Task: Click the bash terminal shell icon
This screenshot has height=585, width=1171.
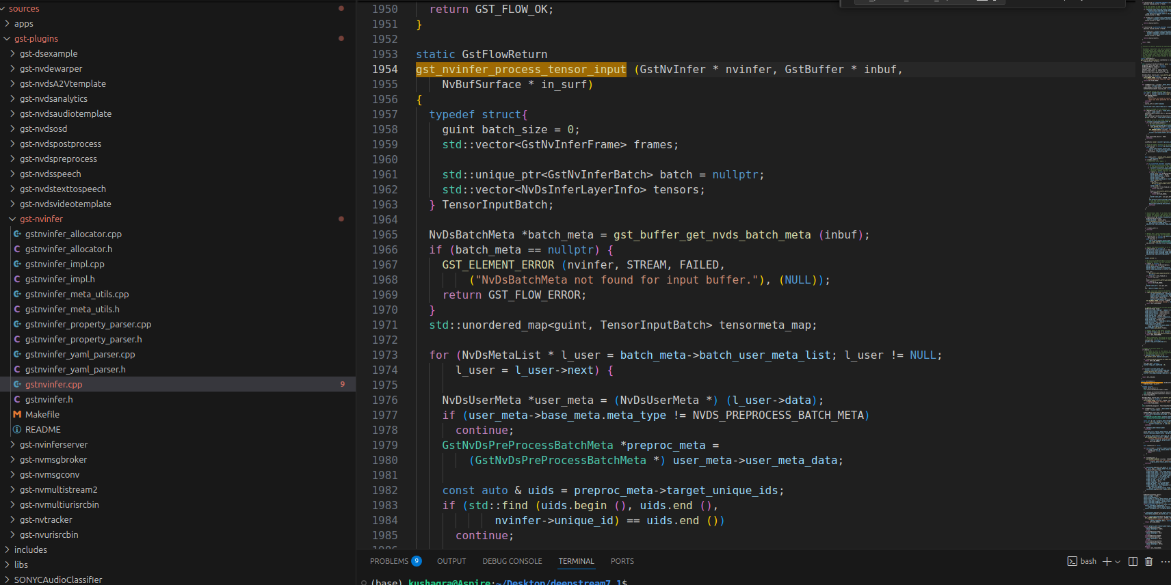Action: click(x=1072, y=561)
